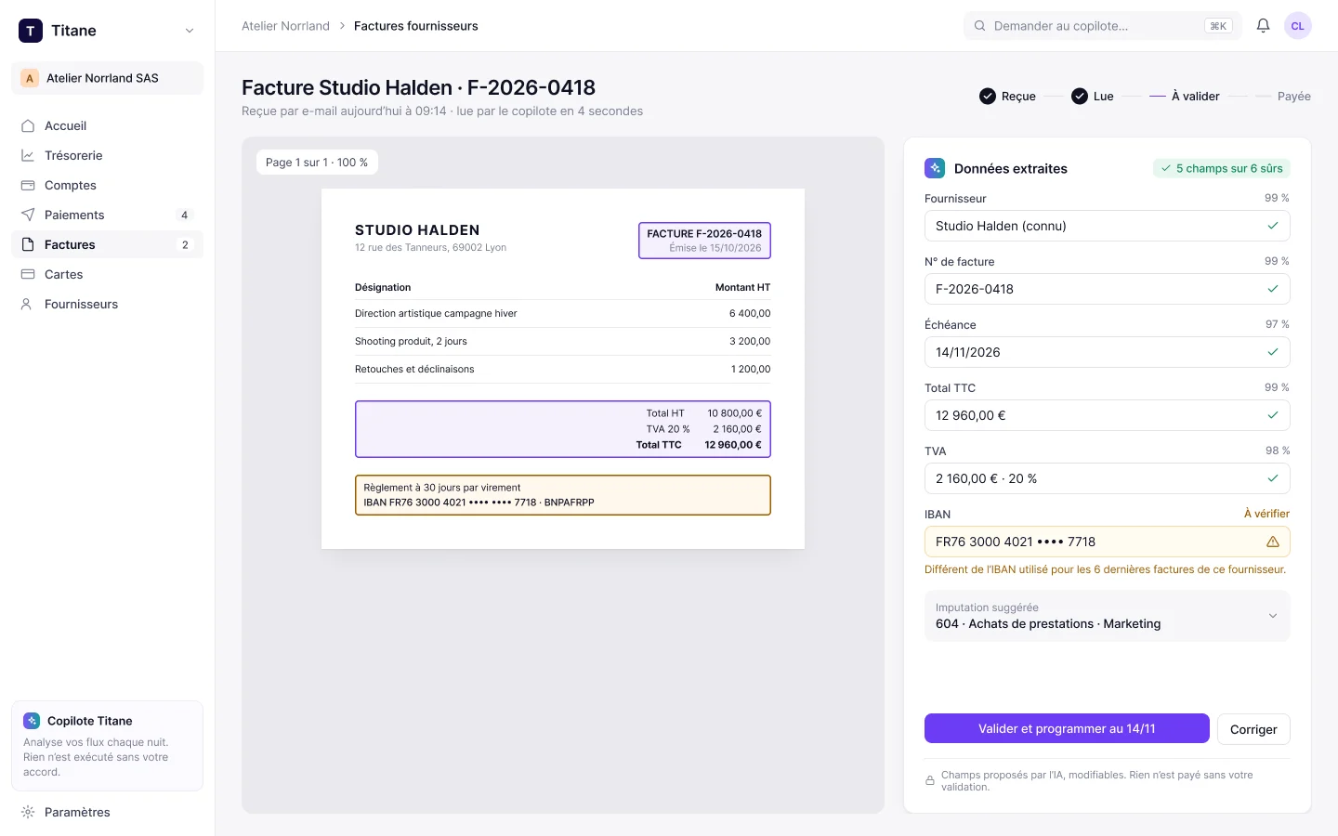
Task: Click Factures fournisseurs breadcrumb
Action: [415, 26]
